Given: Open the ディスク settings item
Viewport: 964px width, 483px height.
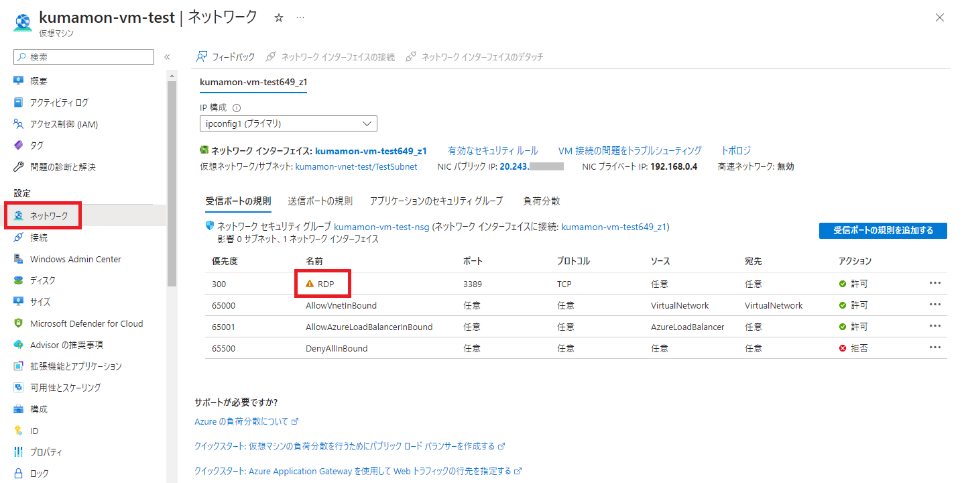Looking at the screenshot, I should 42,280.
